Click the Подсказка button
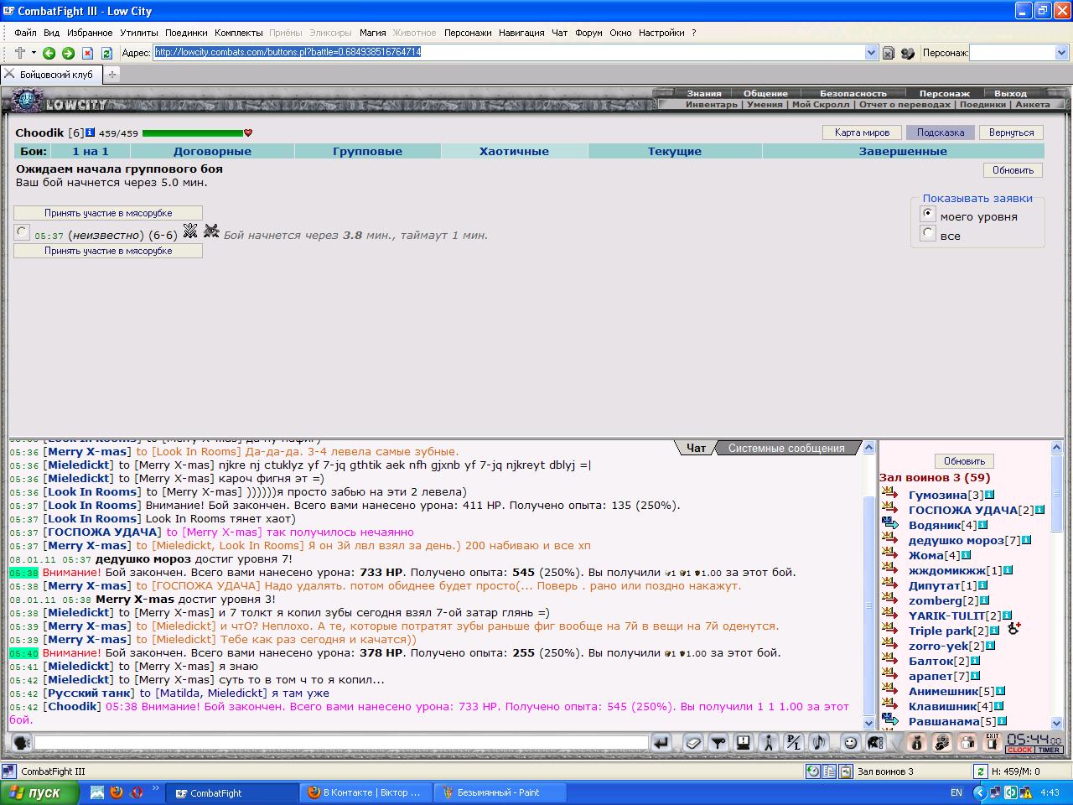The image size is (1073, 805). (x=941, y=132)
